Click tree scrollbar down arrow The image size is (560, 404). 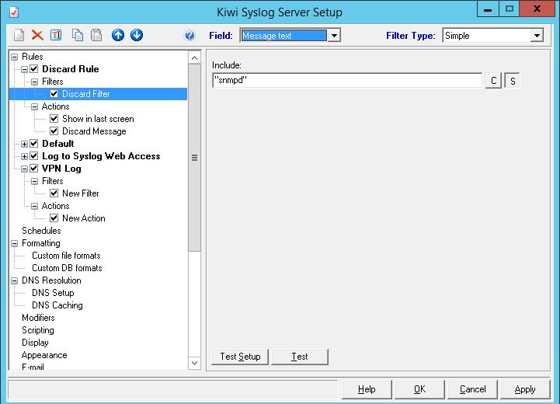[195, 363]
